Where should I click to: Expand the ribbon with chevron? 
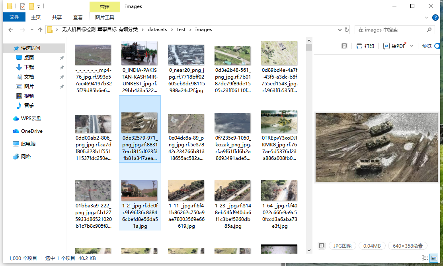(426, 18)
